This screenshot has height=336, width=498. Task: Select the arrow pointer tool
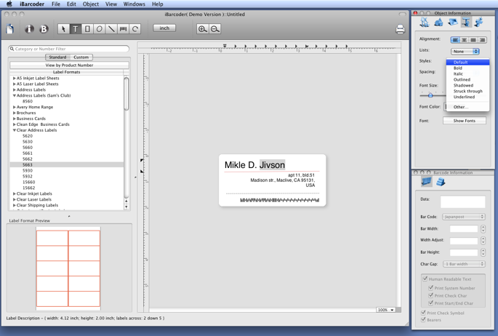63,29
